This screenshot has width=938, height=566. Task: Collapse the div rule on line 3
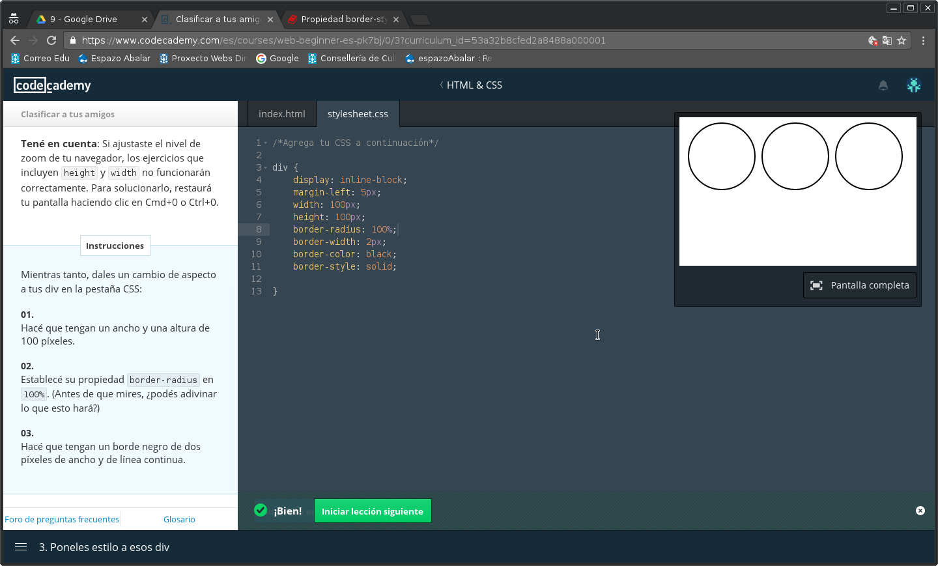[x=266, y=167]
